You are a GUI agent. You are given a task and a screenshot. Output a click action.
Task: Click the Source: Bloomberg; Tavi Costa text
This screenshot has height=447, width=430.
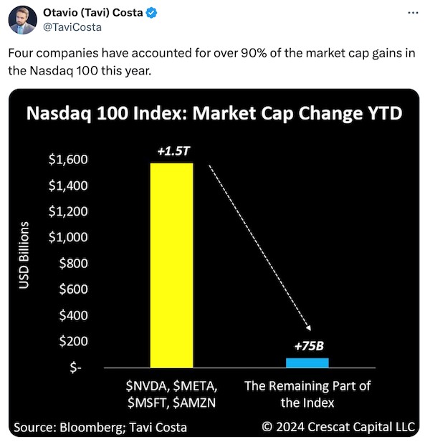click(100, 428)
